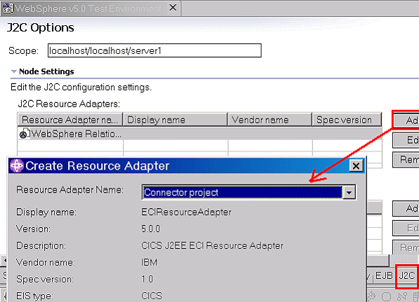This screenshot has width=419, height=302.
Task: Click the Create Resource Adapter dialog icon
Action: pos(17,165)
